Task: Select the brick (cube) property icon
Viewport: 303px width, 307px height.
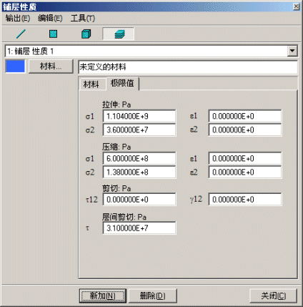Action: pos(86,34)
